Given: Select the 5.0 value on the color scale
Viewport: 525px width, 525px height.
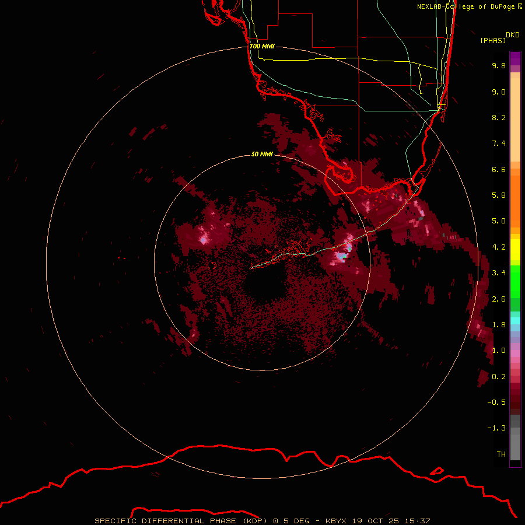Looking at the screenshot, I should pyautogui.click(x=499, y=221).
